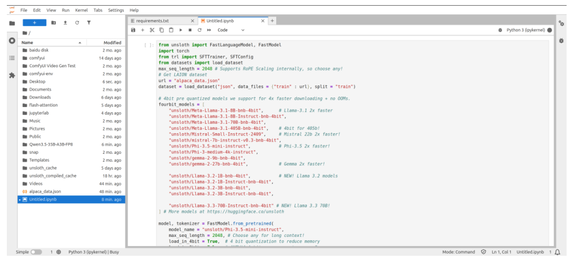Click the blue New Launcher button
Viewport: 574px width, 262px height.
pos(34,23)
